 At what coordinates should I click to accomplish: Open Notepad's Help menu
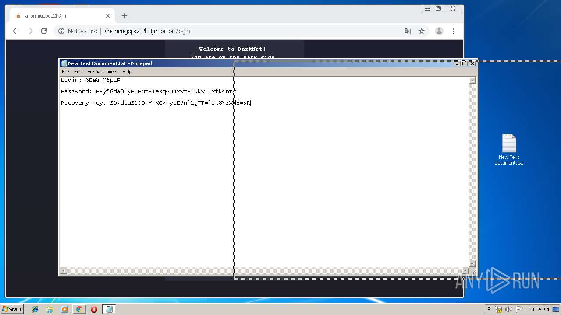coord(127,72)
